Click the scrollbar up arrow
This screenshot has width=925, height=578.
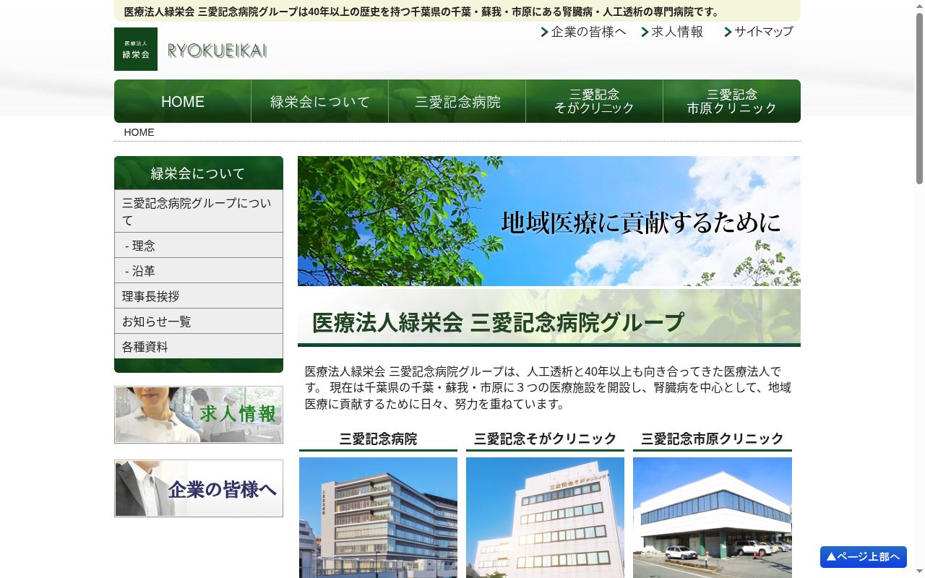point(919,5)
